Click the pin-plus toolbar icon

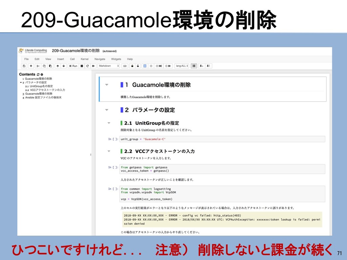tap(201, 66)
